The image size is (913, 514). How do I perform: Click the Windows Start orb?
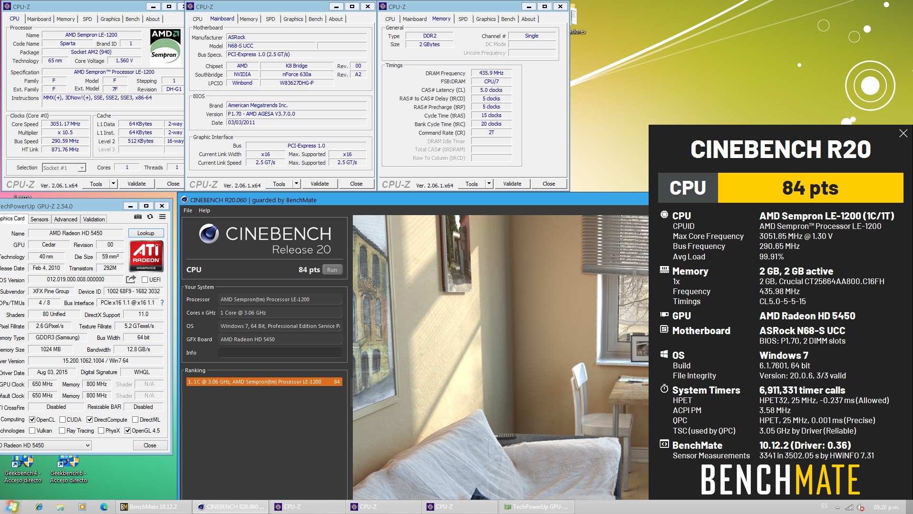[12, 507]
